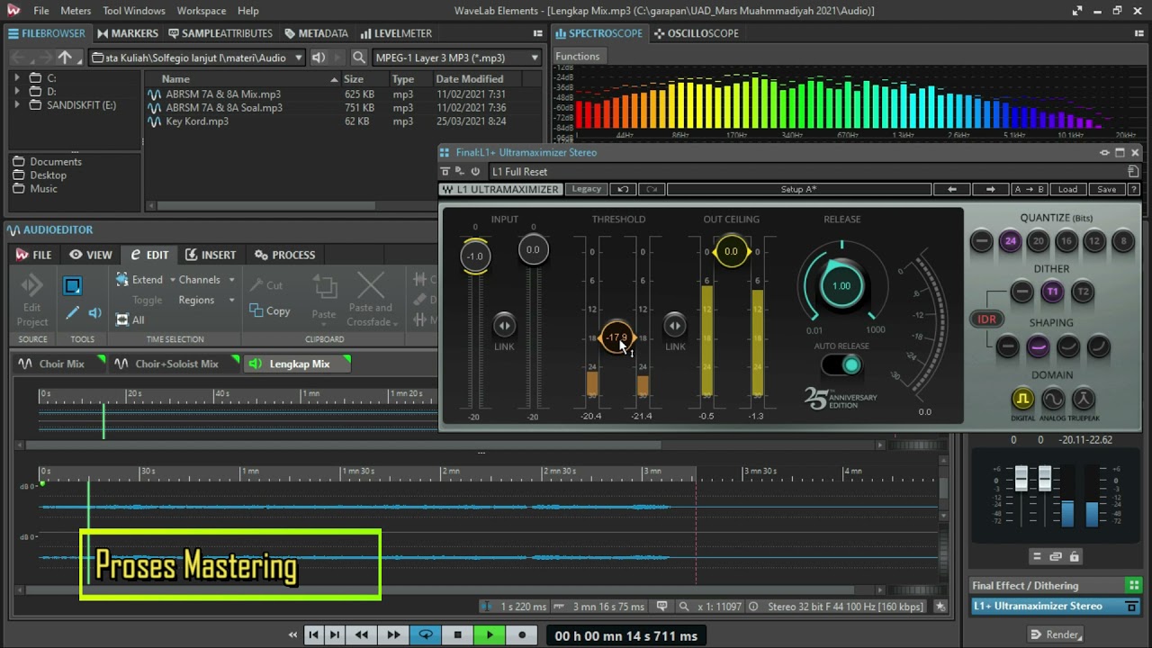Click the Release knob showing 1.00
The height and width of the screenshot is (648, 1152).
coord(841,286)
